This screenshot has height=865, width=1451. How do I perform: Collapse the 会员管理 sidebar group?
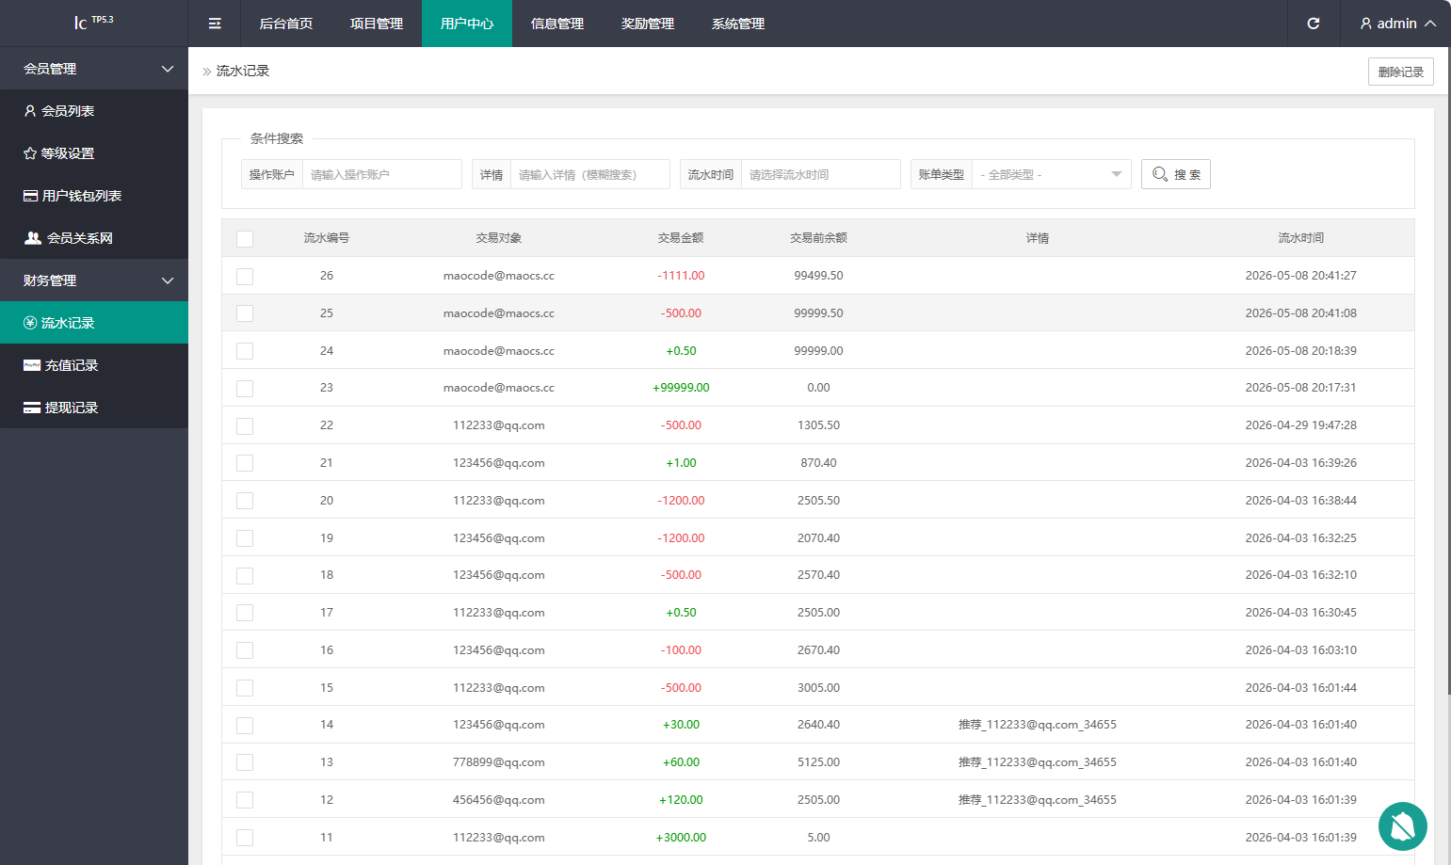pyautogui.click(x=94, y=69)
